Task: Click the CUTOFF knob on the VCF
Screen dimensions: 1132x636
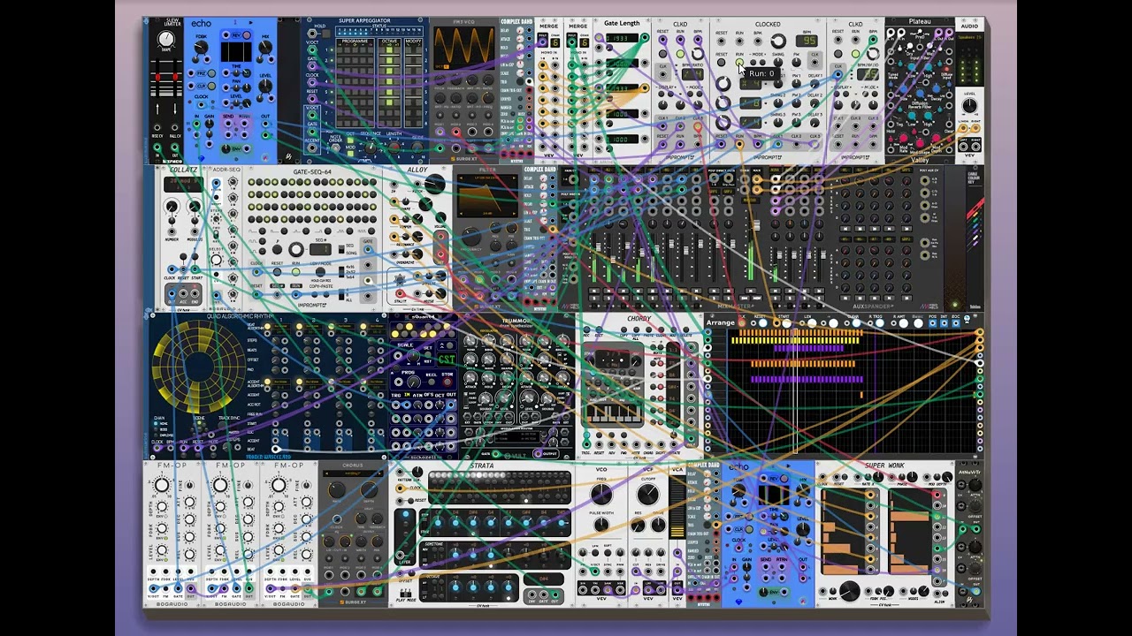Action: coord(648,494)
